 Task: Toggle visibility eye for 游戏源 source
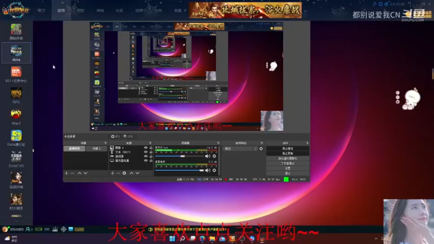pos(146,156)
